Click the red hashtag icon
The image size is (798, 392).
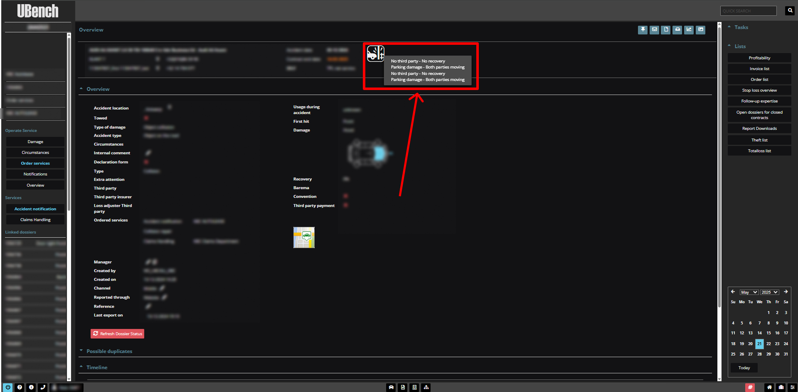click(x=750, y=387)
